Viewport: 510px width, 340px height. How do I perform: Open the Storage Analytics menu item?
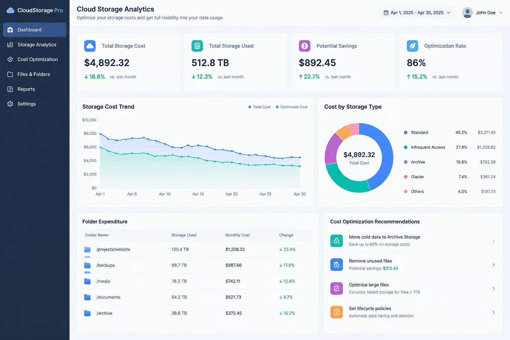point(35,44)
